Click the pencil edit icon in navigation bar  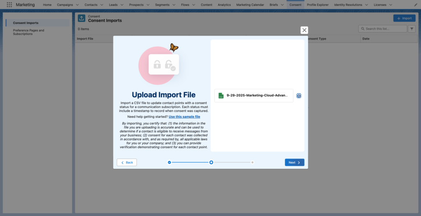pos(416,5)
